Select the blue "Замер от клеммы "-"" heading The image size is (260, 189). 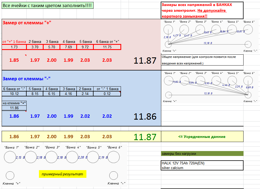[26, 79]
